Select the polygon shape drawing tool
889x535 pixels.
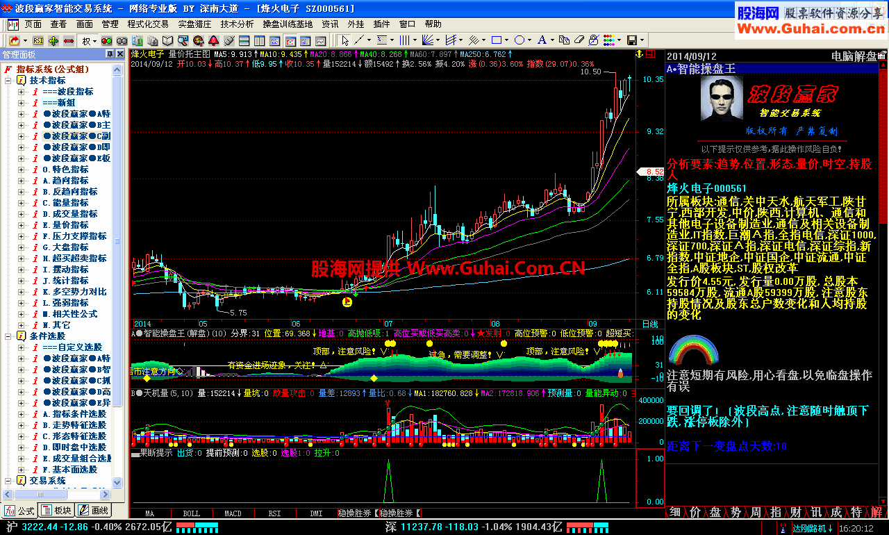coord(519,40)
